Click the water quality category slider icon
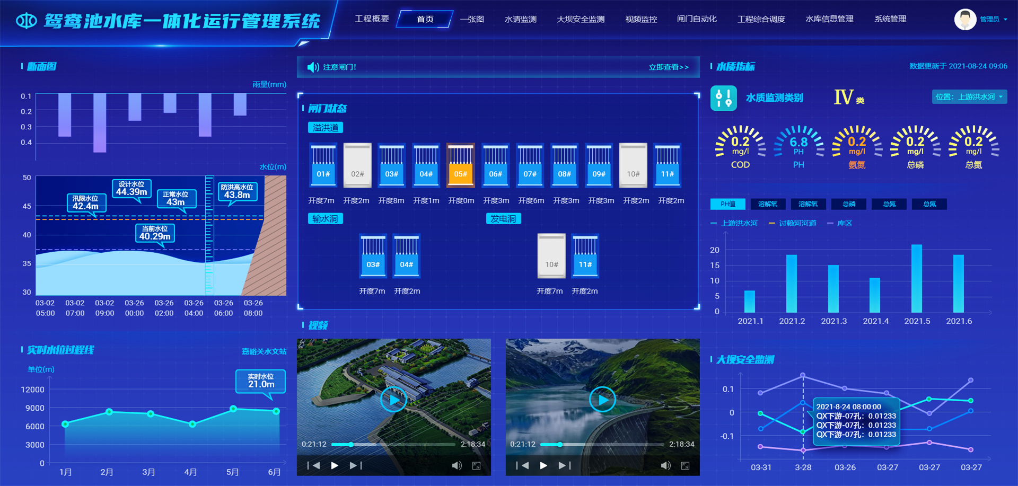1018x486 pixels. 723,98
